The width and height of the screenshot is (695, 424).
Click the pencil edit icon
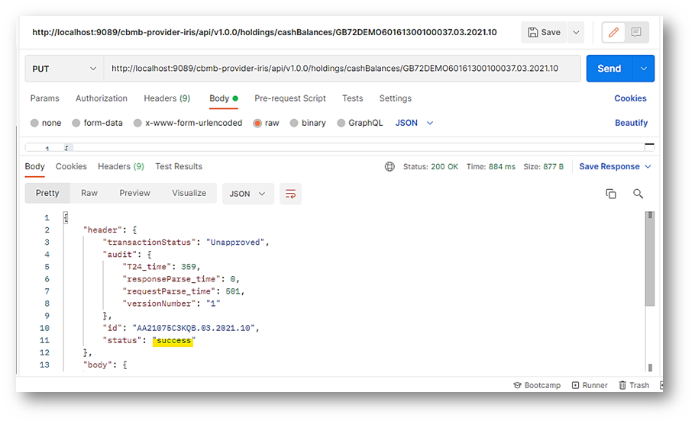(613, 32)
